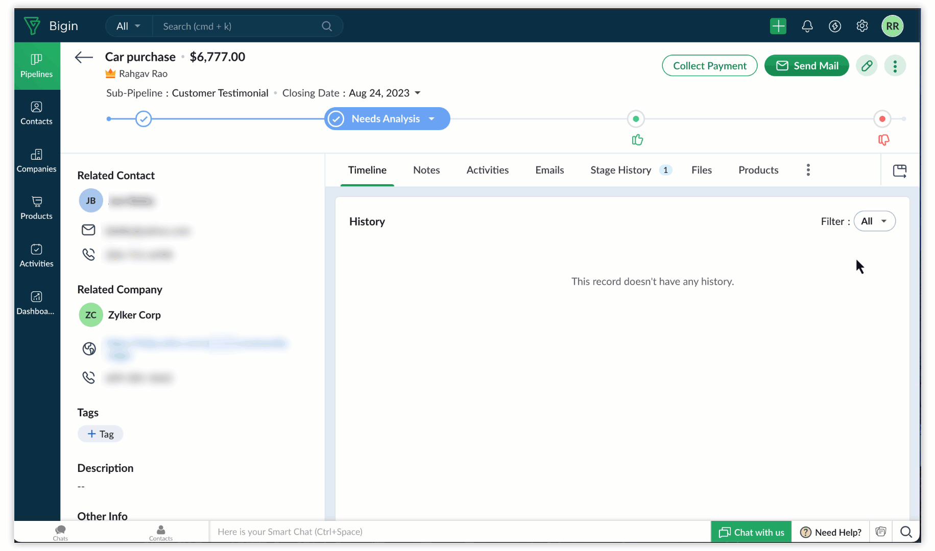Click Need Help? button
This screenshot has height=551, width=935.
coord(831,532)
